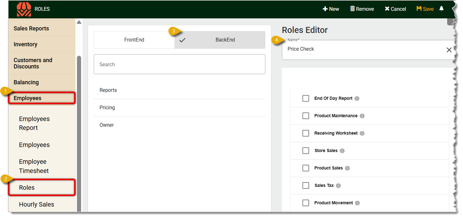463x217 pixels.
Task: Show info icon beside Receiving Worksheet
Action: [362, 133]
